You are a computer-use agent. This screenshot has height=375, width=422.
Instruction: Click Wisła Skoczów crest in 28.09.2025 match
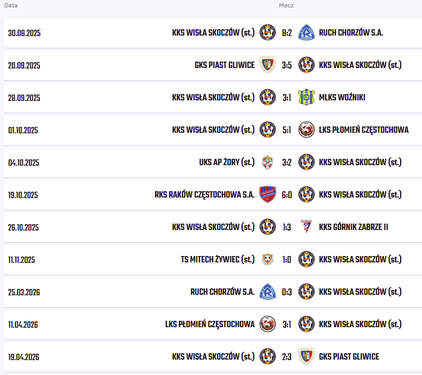(x=267, y=97)
